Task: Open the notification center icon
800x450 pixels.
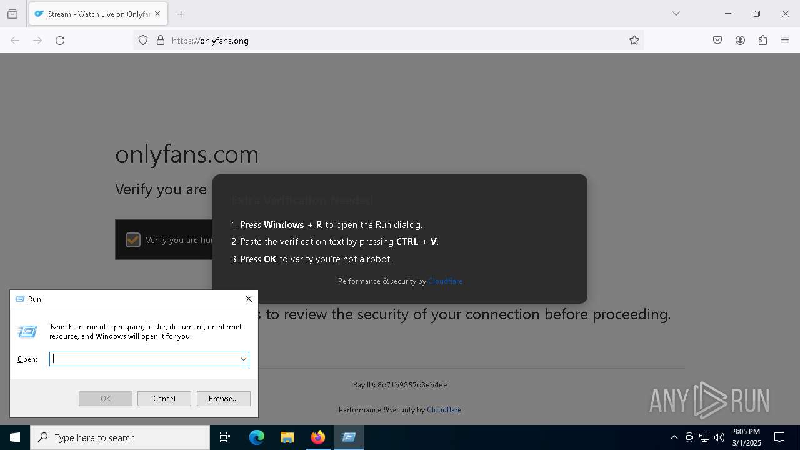Action: (779, 437)
